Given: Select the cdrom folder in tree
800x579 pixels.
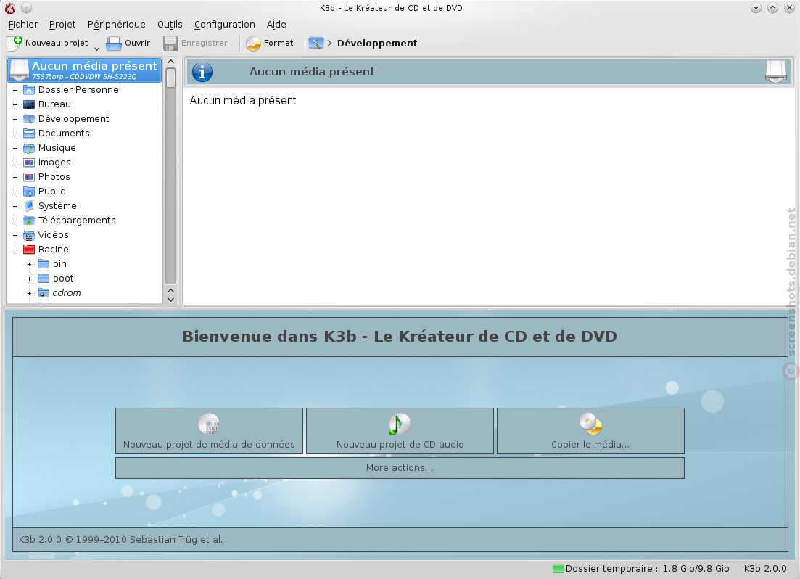Looking at the screenshot, I should tap(66, 293).
